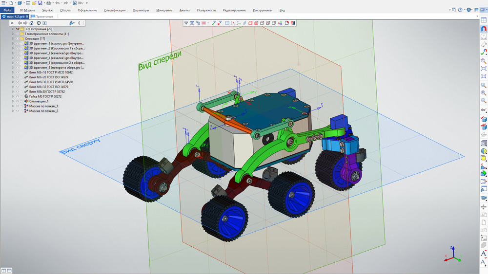Click the red magnet snap icon

(484, 29)
